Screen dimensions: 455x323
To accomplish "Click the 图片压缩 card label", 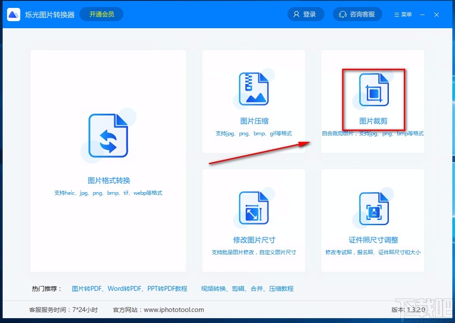I will coord(254,121).
